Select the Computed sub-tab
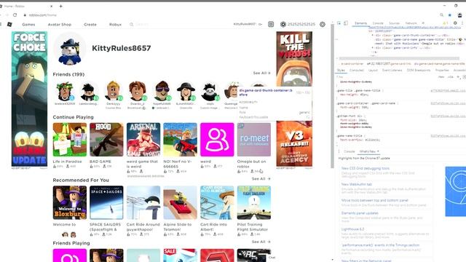Image resolution: width=466 pixels, height=262 pixels. (357, 71)
